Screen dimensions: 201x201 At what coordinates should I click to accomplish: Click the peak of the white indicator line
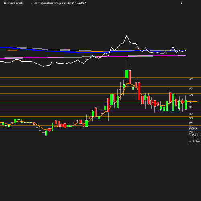[x=127, y=35]
